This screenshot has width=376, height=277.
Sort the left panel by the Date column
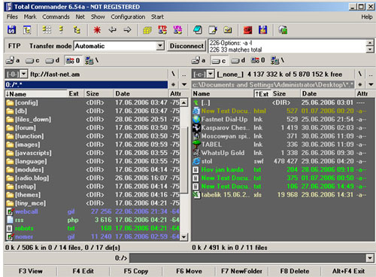coord(141,94)
